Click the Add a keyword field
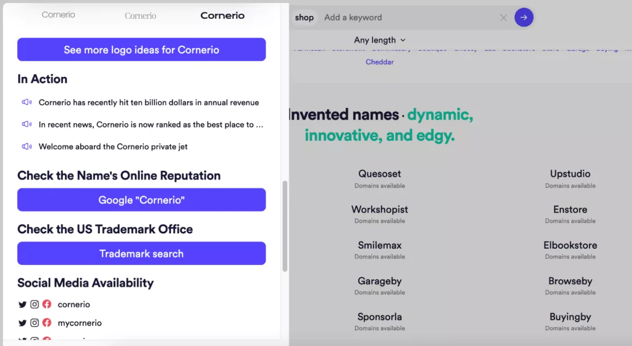 408,17
